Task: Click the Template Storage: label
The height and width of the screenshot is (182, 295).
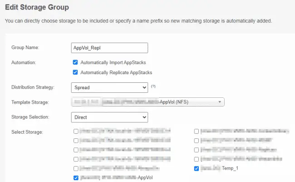Action: pos(30,102)
